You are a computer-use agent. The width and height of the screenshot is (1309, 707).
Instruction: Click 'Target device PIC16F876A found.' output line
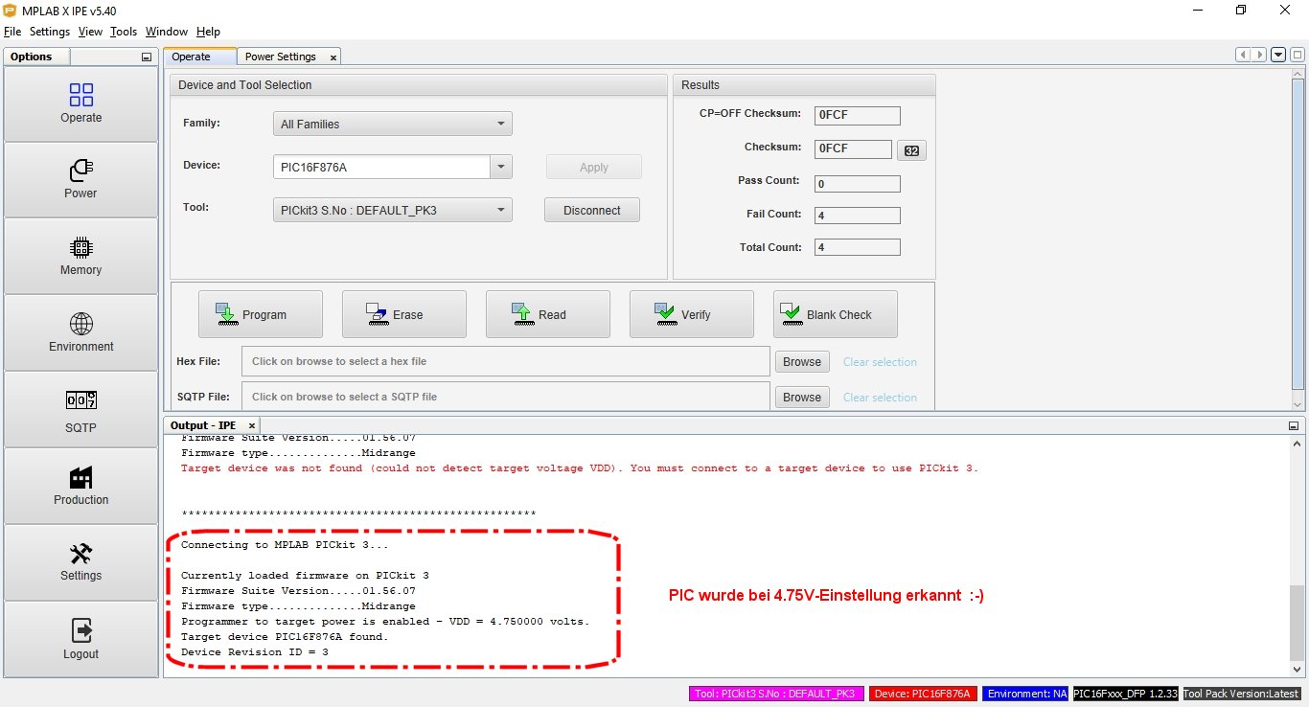[285, 637]
